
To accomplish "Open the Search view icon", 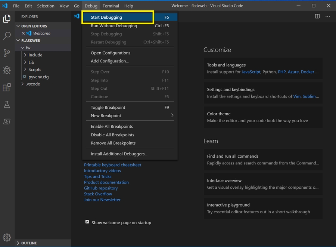I will point(7,36).
